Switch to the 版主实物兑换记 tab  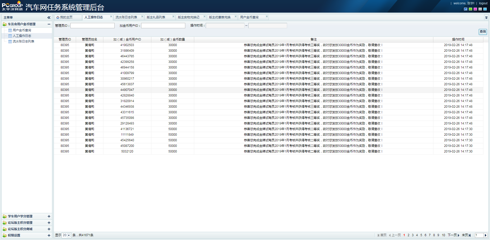(188, 17)
